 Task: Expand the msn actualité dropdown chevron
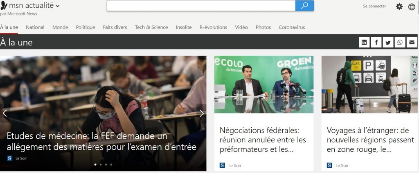[x=58, y=6]
